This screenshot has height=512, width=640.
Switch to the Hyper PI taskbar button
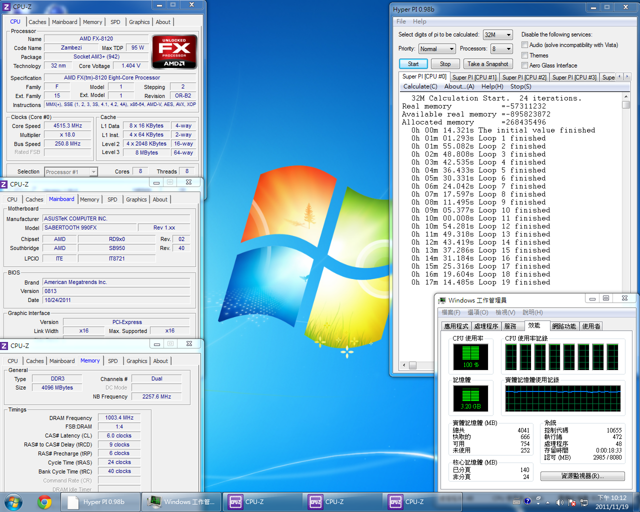(x=100, y=501)
